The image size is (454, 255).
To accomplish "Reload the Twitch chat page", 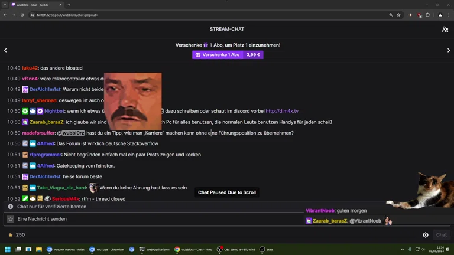I will click(x=22, y=15).
